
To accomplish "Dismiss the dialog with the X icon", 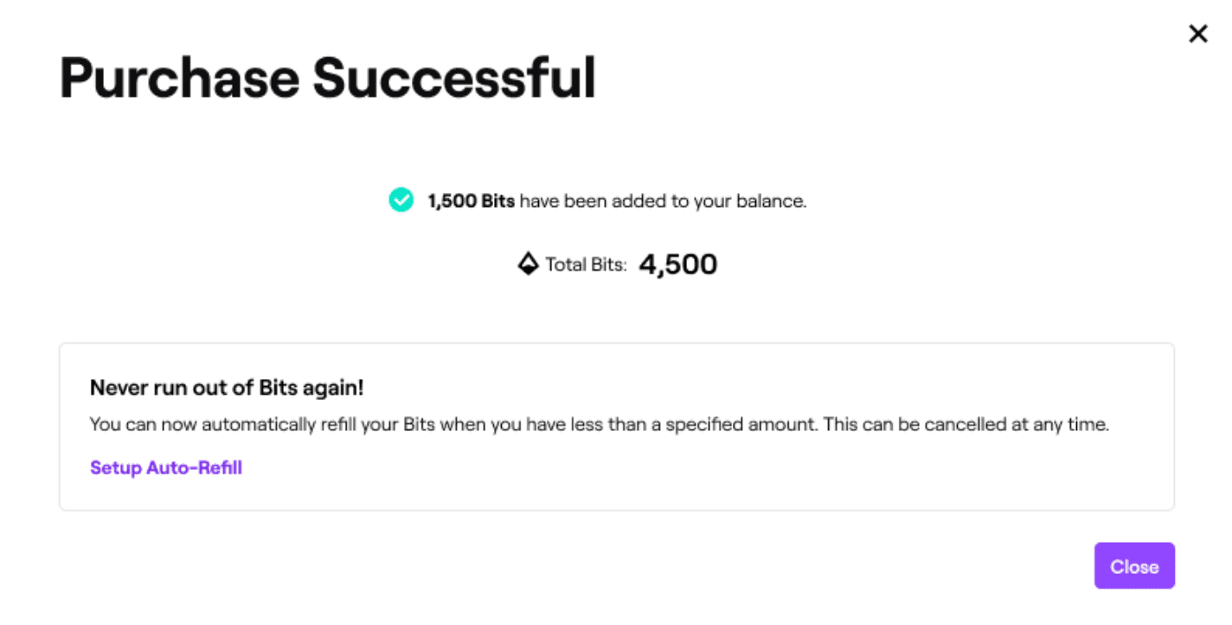I will point(1197,34).
